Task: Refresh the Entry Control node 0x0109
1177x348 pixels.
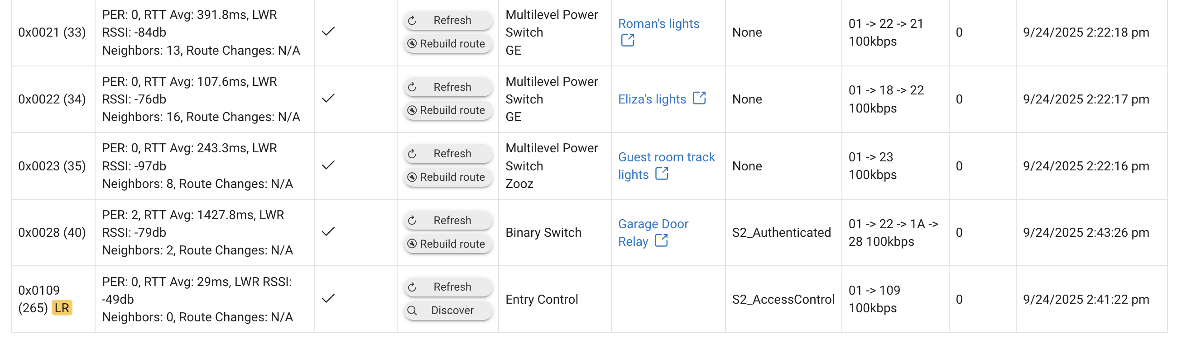Action: coord(448,287)
